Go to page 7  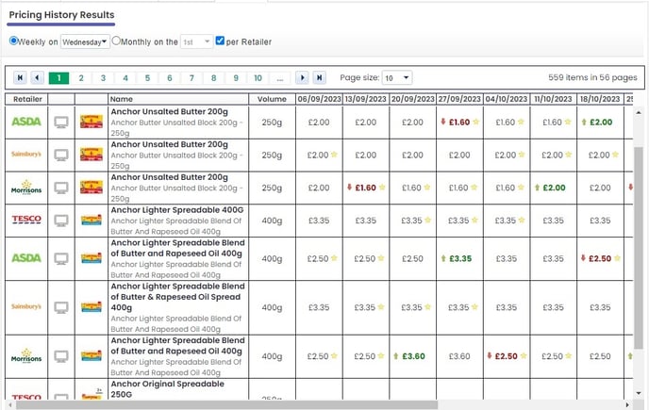[x=191, y=78]
